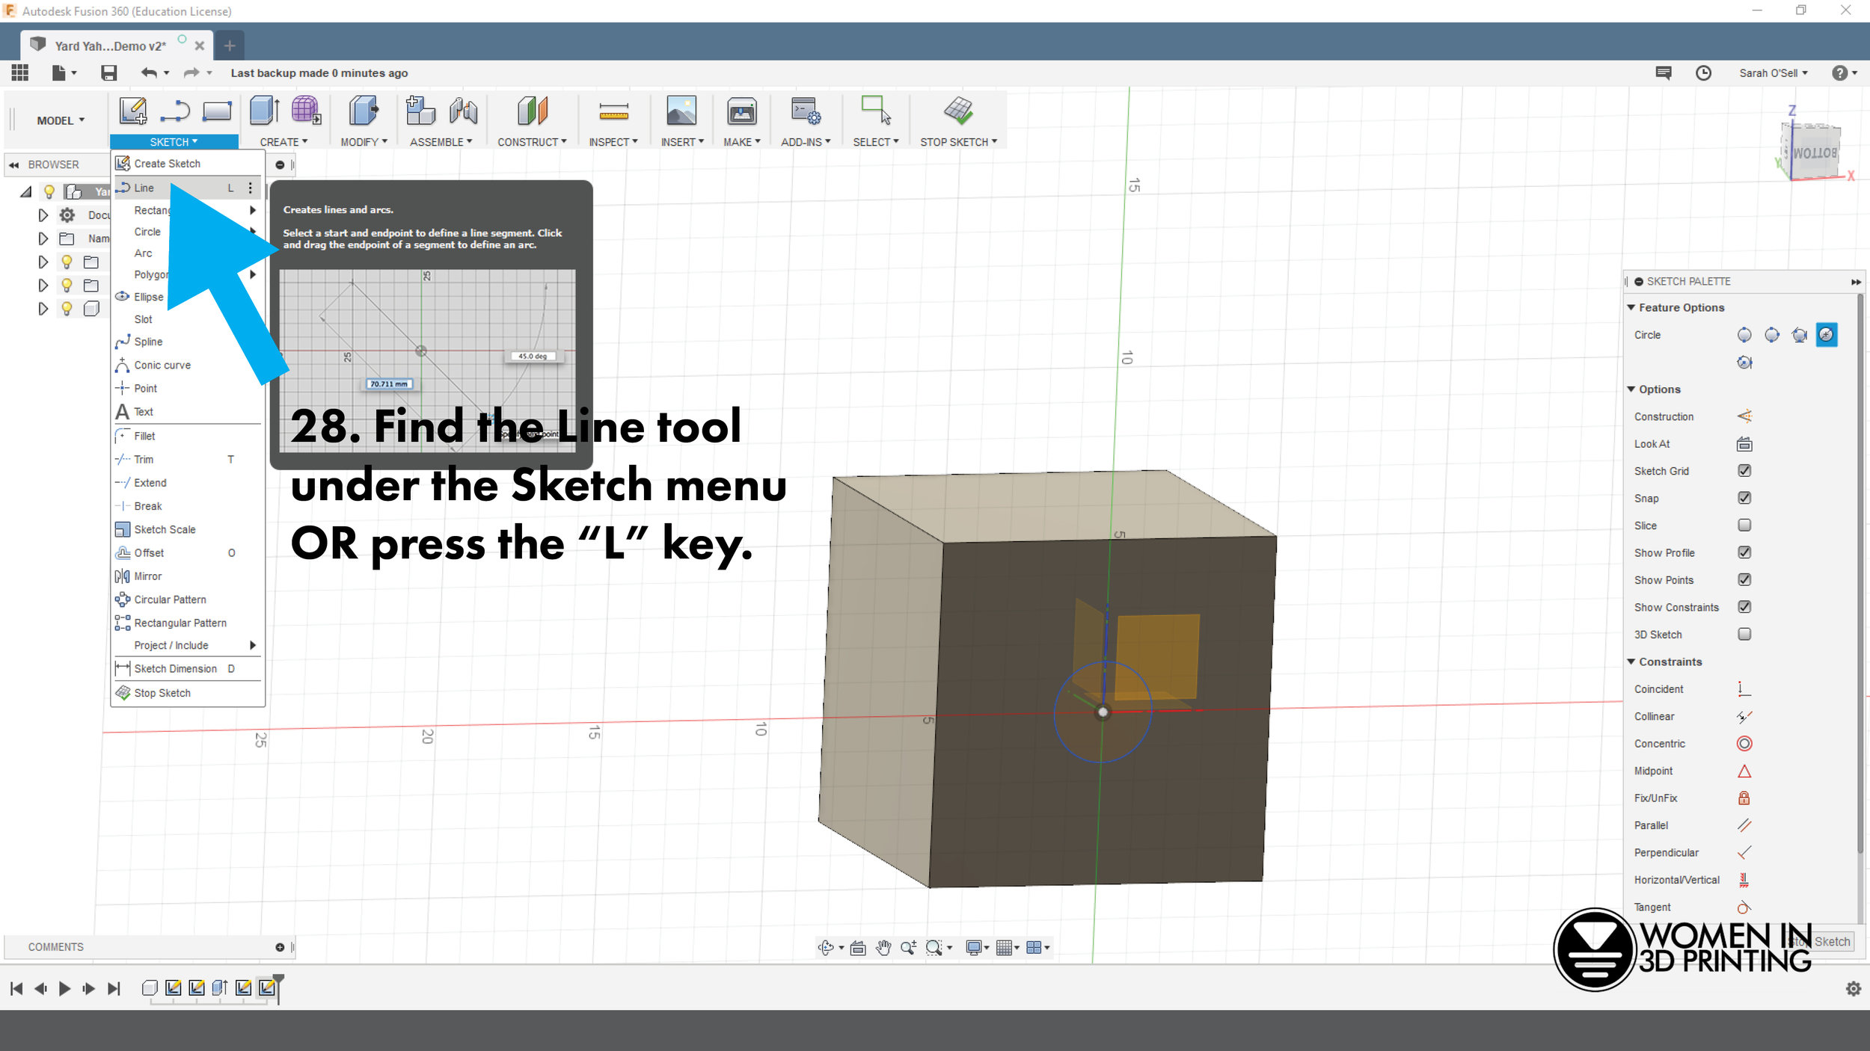Click the Scripts and Add-Ins icon
Screen dimensions: 1870x1051
pos(806,111)
